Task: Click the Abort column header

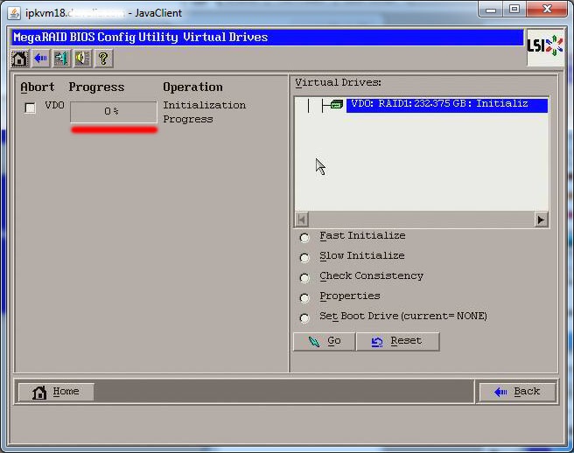Action: [38, 87]
